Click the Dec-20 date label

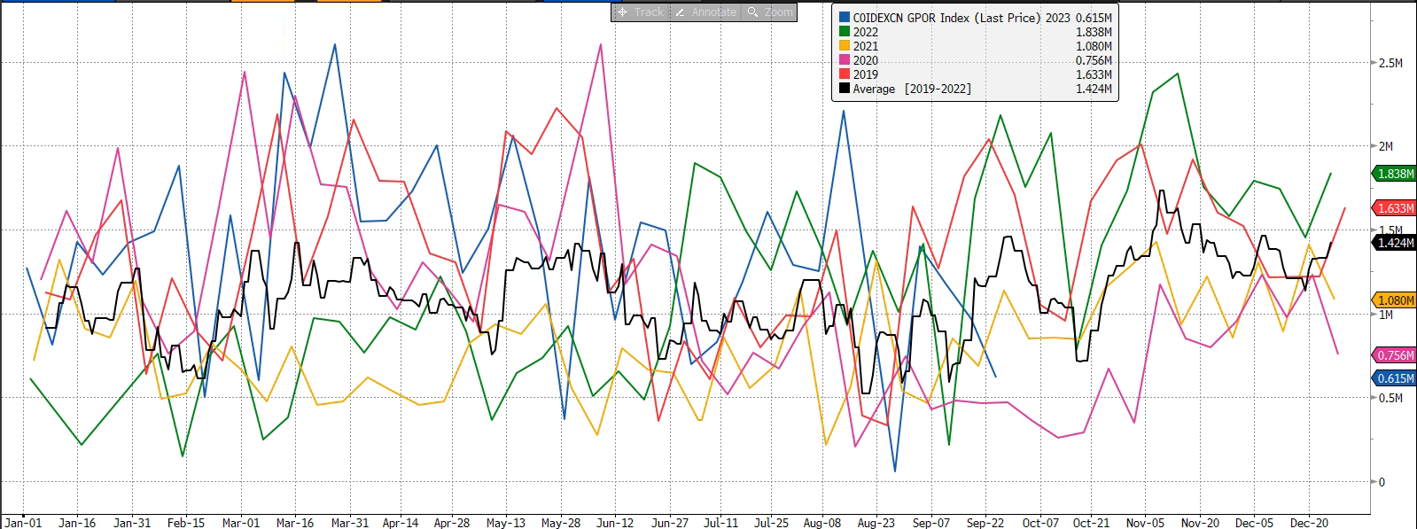pos(1309,523)
